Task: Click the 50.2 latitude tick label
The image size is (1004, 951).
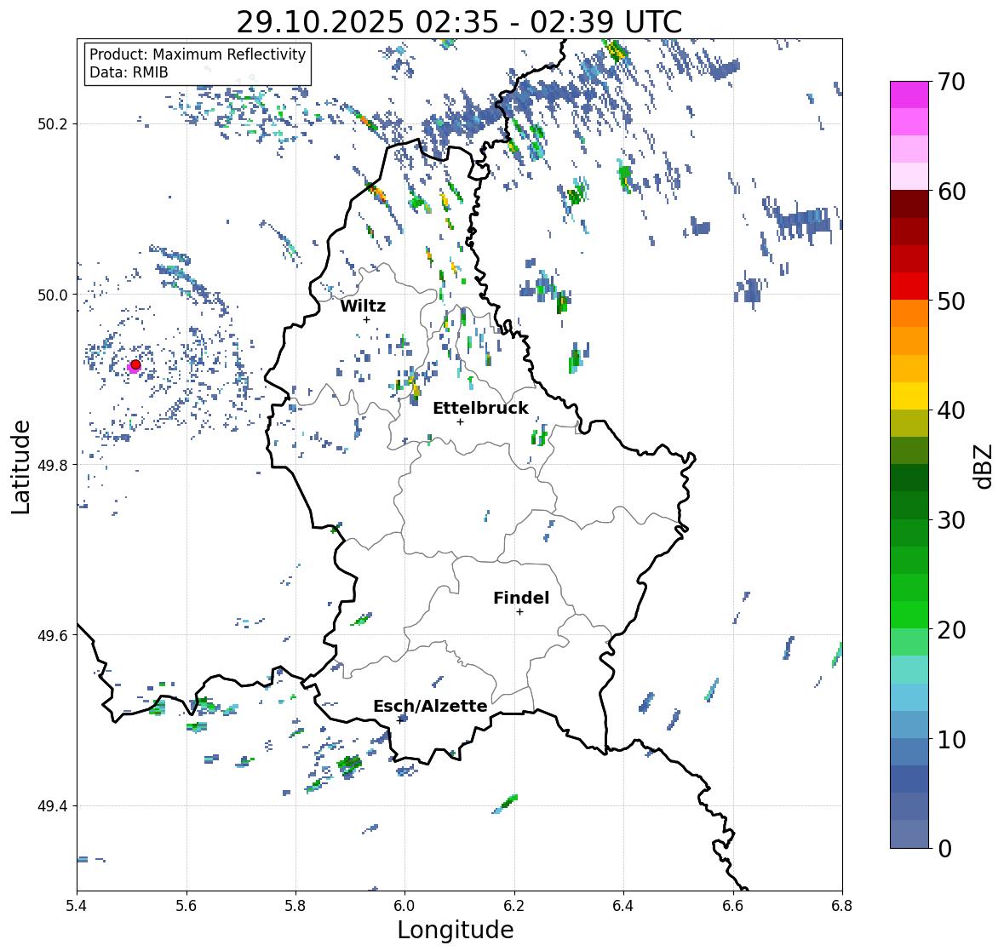Action: click(x=55, y=124)
